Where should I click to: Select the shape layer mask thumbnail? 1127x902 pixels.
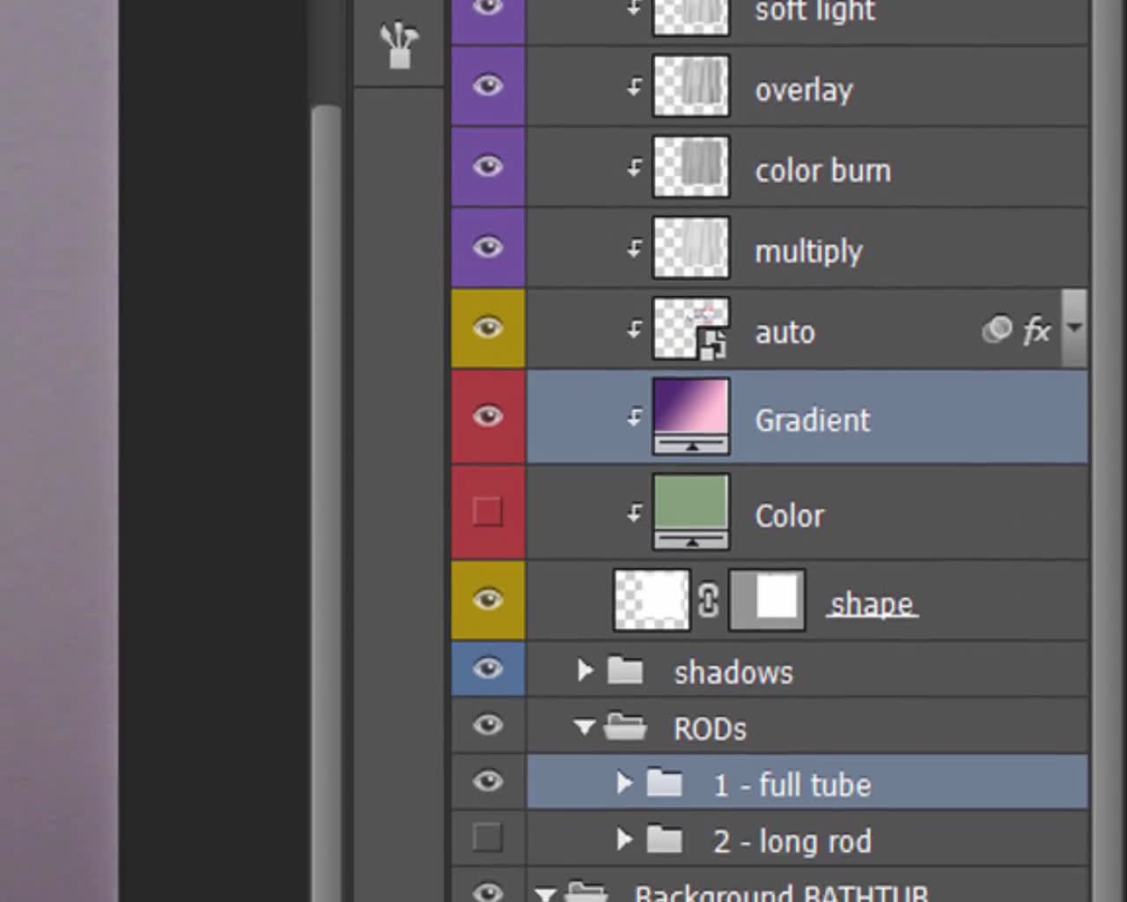767,600
